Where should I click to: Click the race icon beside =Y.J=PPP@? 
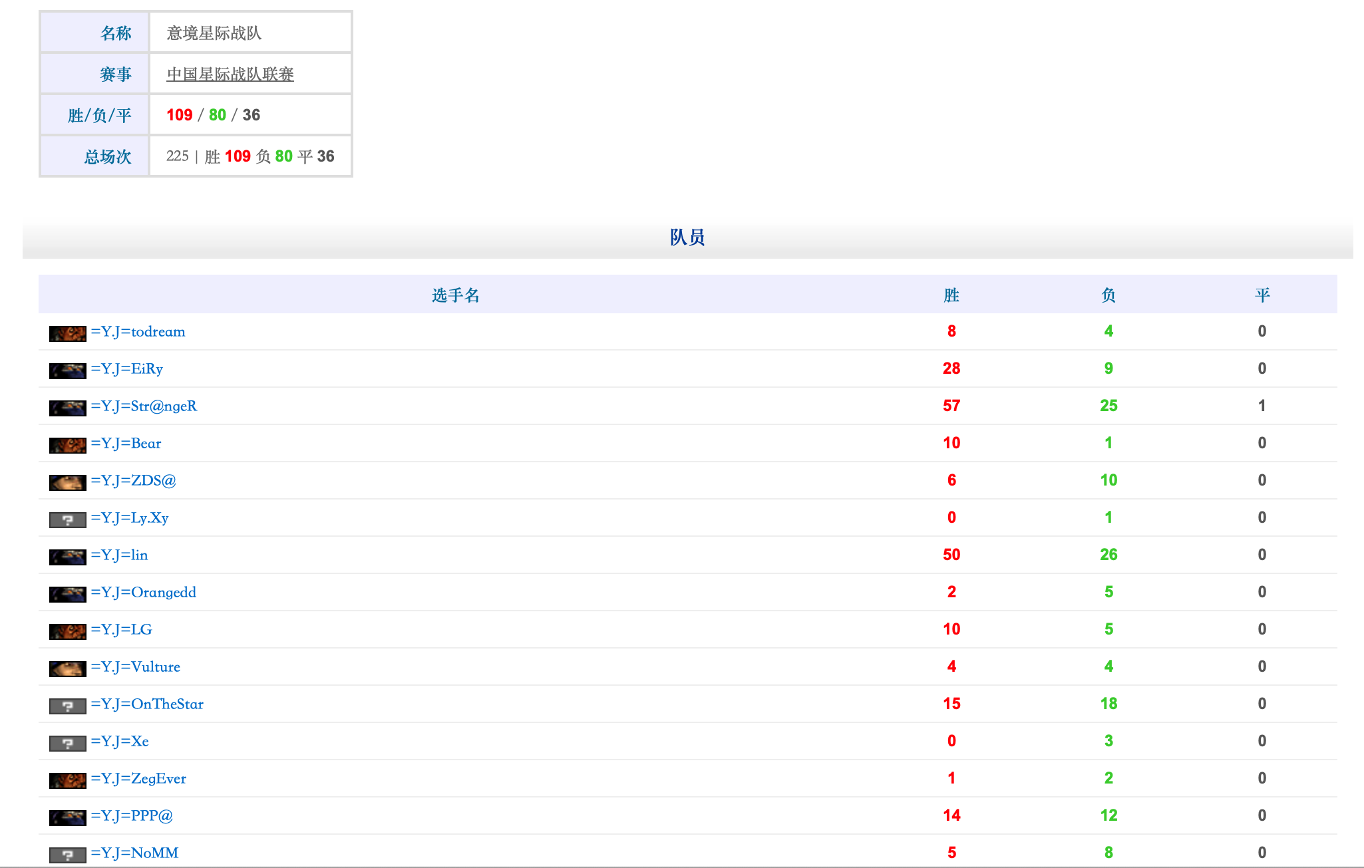tap(68, 817)
